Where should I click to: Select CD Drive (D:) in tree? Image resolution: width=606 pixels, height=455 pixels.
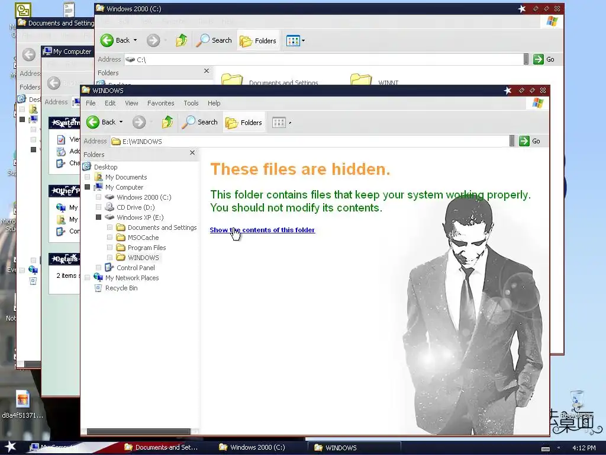click(136, 207)
